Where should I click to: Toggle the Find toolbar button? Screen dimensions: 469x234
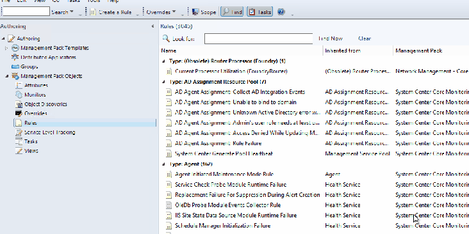(x=233, y=12)
